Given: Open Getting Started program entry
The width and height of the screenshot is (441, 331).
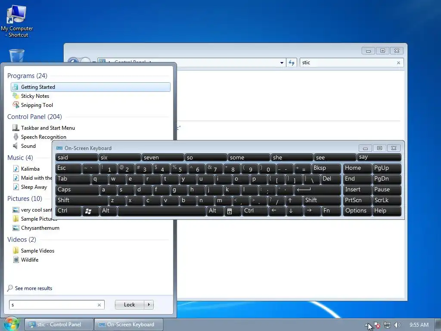Looking at the screenshot, I should (x=90, y=87).
